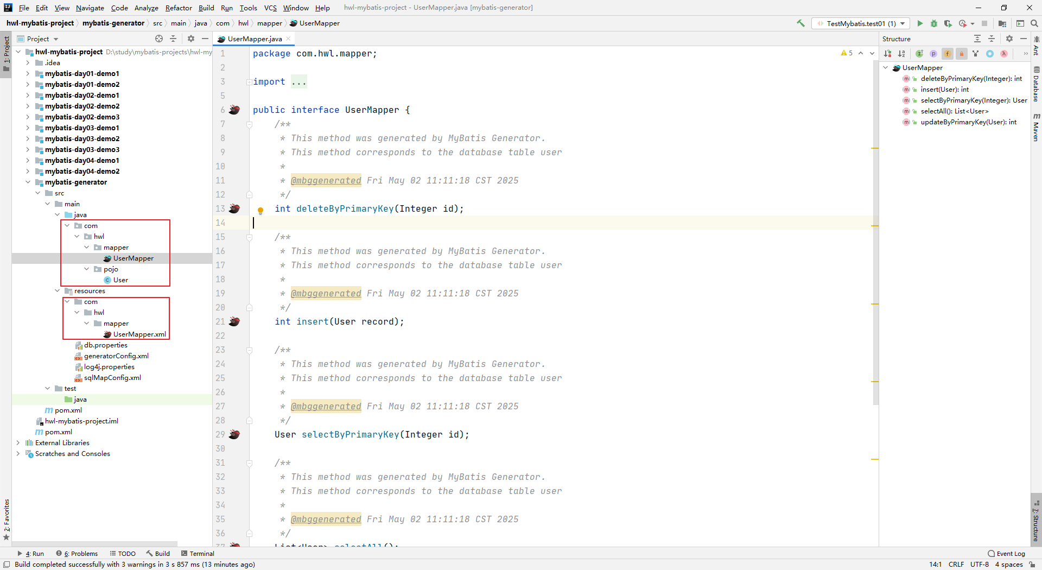Click the Build Project hammer icon
Image resolution: width=1042 pixels, height=570 pixels.
[800, 23]
